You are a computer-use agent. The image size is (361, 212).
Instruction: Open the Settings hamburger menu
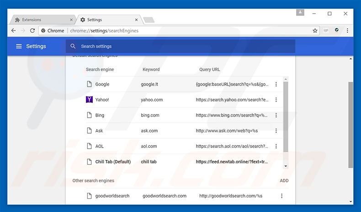pyautogui.click(x=19, y=47)
